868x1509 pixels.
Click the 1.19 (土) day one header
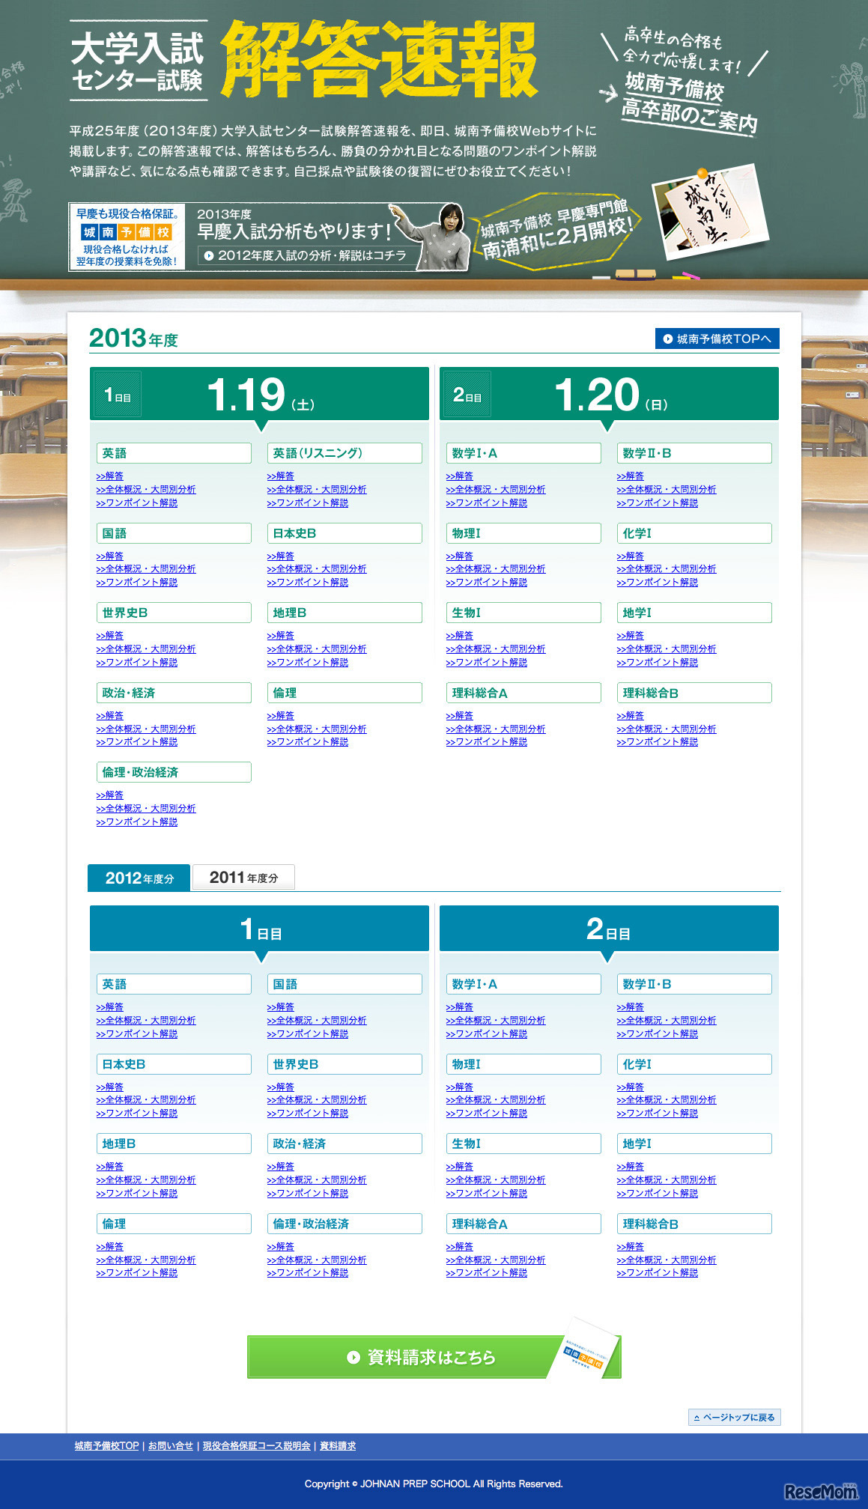259,394
